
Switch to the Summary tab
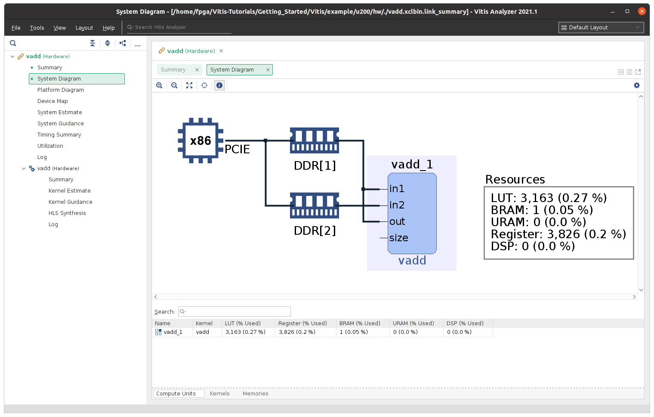(173, 70)
